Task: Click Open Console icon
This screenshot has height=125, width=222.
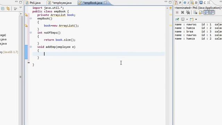Action: 192,19
